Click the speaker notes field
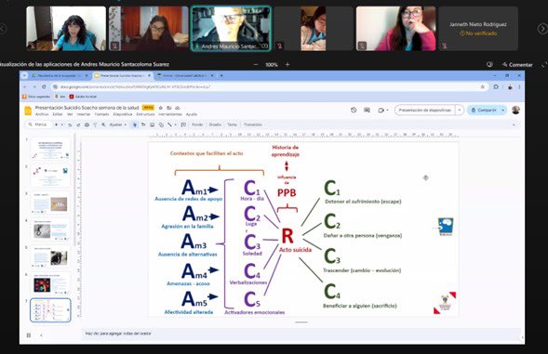Screen dimensions: 548x354 point(301,334)
